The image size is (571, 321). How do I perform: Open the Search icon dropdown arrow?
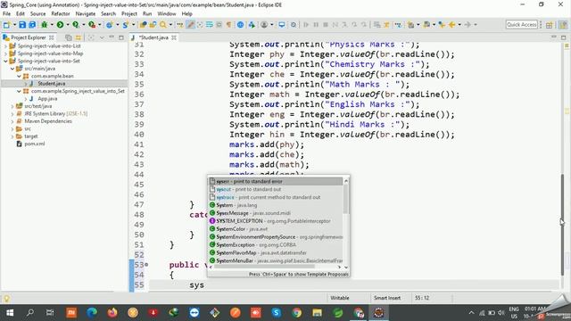(170, 25)
